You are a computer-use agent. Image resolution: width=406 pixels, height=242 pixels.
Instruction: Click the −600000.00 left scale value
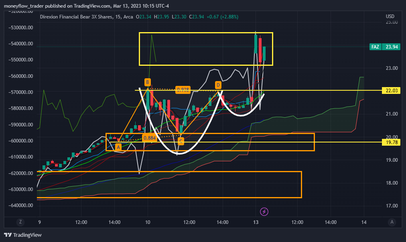tap(21, 141)
